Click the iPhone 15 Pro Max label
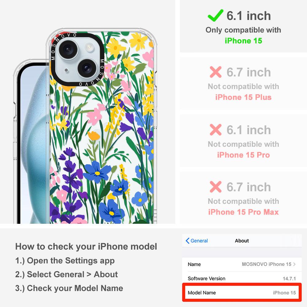307x307 pixels. (x=243, y=212)
